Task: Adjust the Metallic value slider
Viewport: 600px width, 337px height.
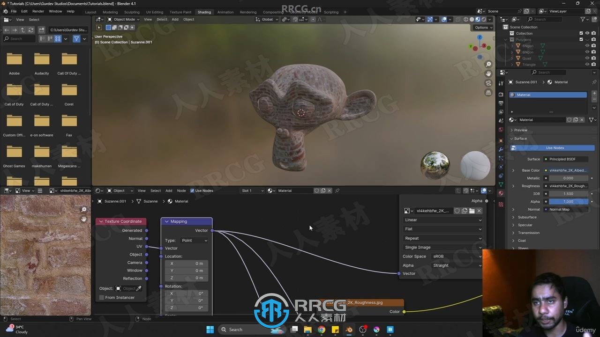Action: click(568, 178)
